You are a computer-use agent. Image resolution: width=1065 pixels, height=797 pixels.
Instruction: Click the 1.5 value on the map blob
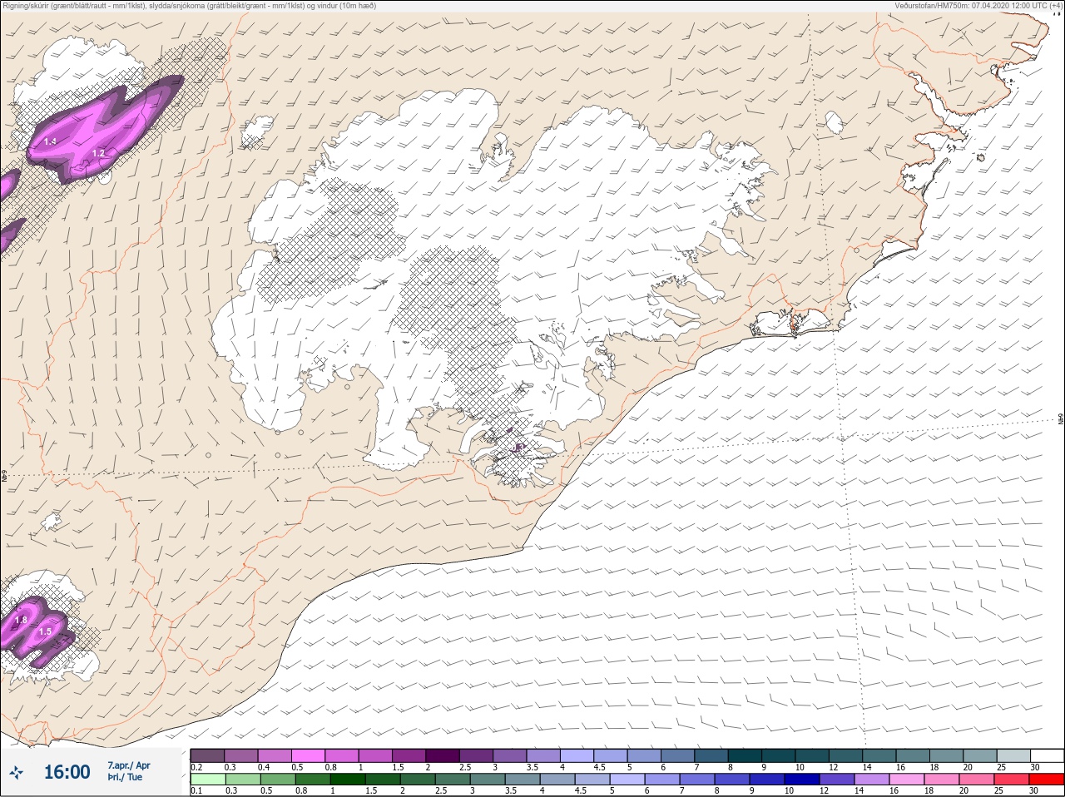45,632
